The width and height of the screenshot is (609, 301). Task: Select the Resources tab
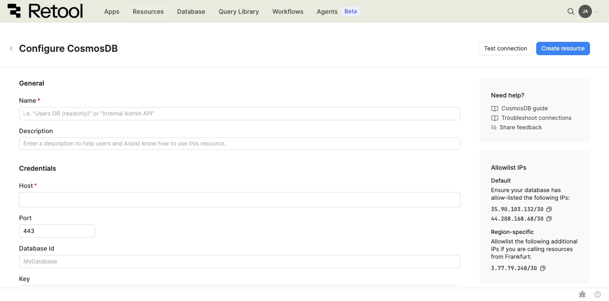tap(148, 11)
